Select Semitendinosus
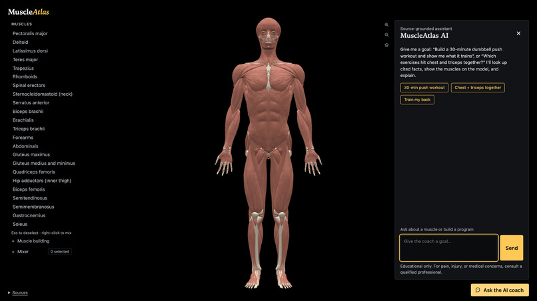This screenshot has width=537, height=301. click(30, 198)
